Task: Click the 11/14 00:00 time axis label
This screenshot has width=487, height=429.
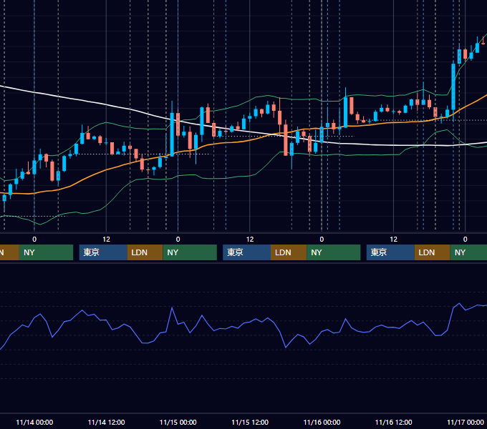Action: (x=34, y=422)
